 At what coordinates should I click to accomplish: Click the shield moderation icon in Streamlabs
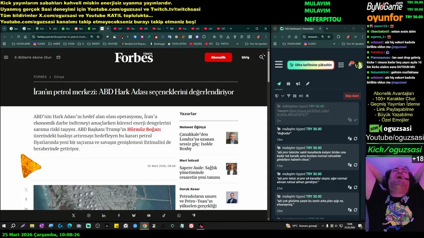(x=277, y=96)
